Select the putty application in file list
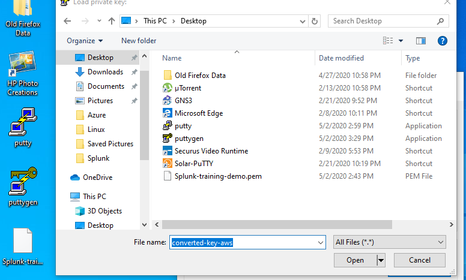The height and width of the screenshot is (280, 466). point(183,126)
